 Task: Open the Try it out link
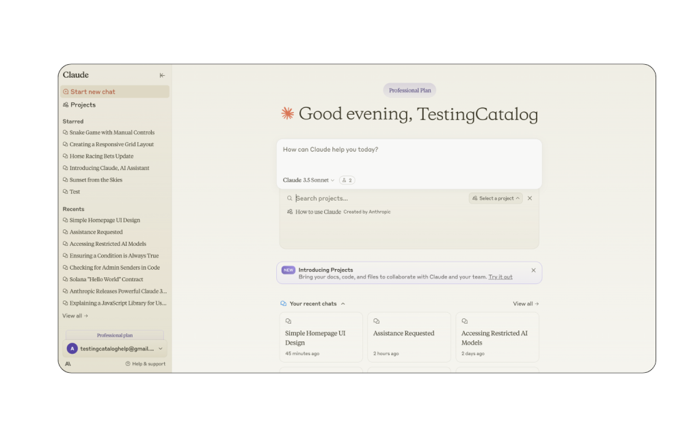pos(500,277)
